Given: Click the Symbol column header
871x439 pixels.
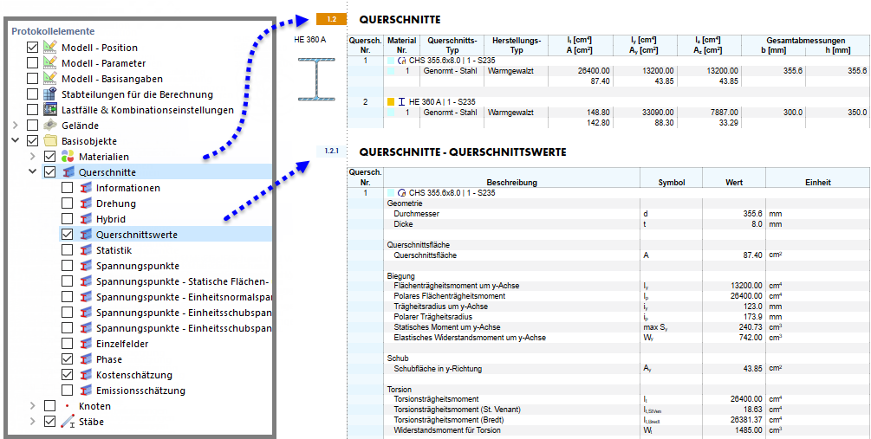Looking at the screenshot, I should point(672,183).
